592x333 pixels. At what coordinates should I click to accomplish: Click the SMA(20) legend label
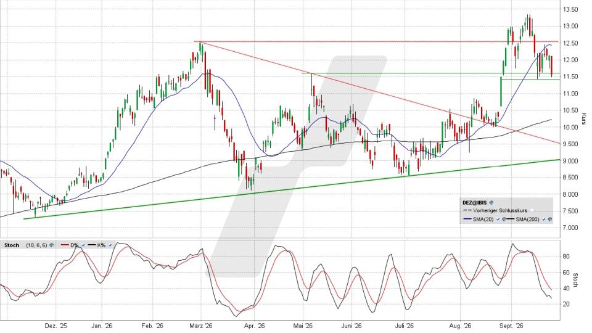tap(483, 219)
